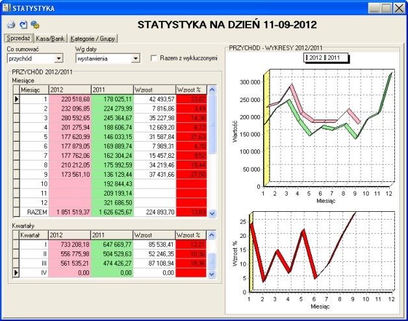Click the cell 192 844,43
The image size is (408, 321).
coord(112,183)
